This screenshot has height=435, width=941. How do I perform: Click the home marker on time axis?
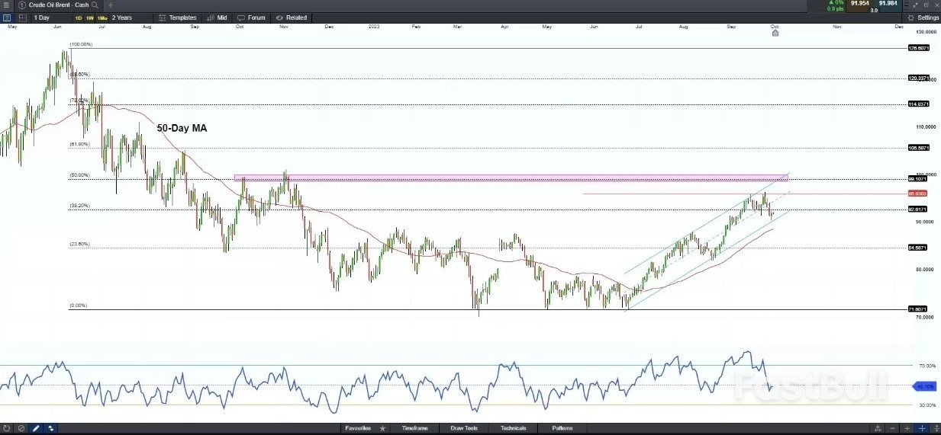(775, 33)
